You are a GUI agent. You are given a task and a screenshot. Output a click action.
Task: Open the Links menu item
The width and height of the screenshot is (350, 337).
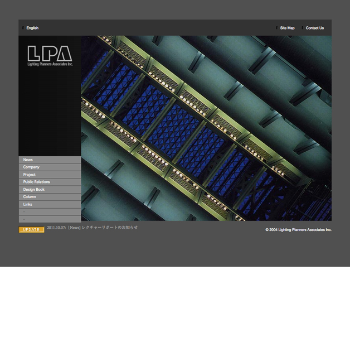click(28, 204)
